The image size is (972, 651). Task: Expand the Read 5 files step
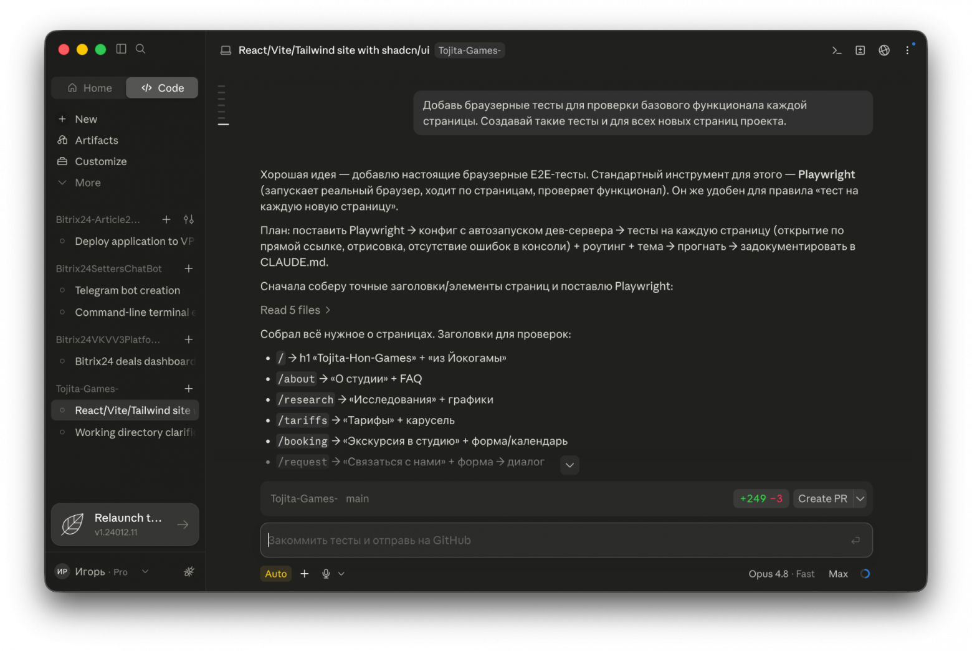pyautogui.click(x=295, y=310)
